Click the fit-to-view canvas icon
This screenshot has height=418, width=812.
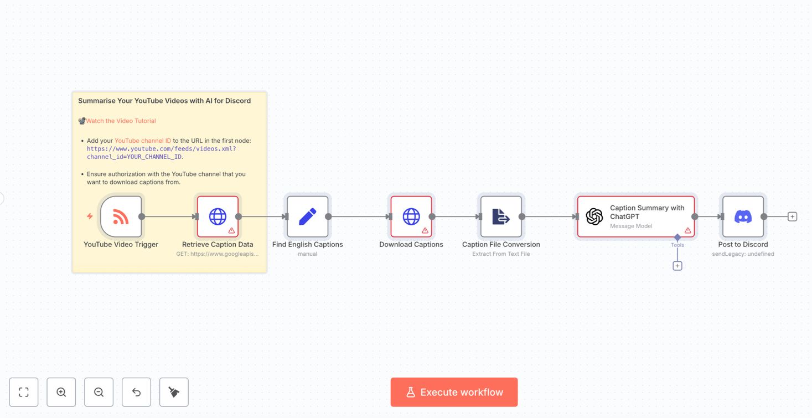point(24,392)
